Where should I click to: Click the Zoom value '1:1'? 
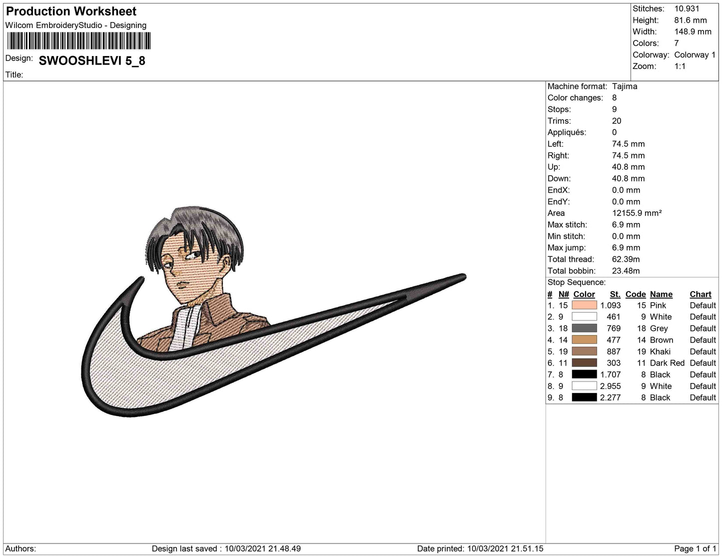pyautogui.click(x=680, y=66)
